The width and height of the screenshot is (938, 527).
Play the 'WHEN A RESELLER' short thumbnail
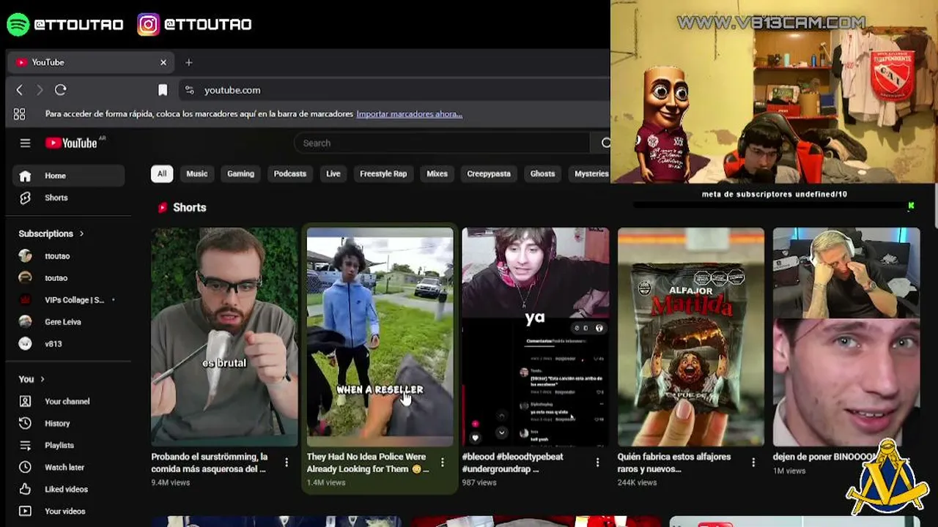point(380,337)
